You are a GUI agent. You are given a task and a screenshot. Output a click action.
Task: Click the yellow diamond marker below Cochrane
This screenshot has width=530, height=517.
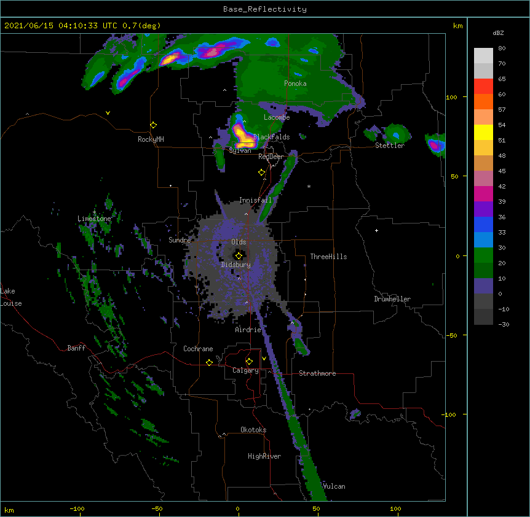point(209,362)
